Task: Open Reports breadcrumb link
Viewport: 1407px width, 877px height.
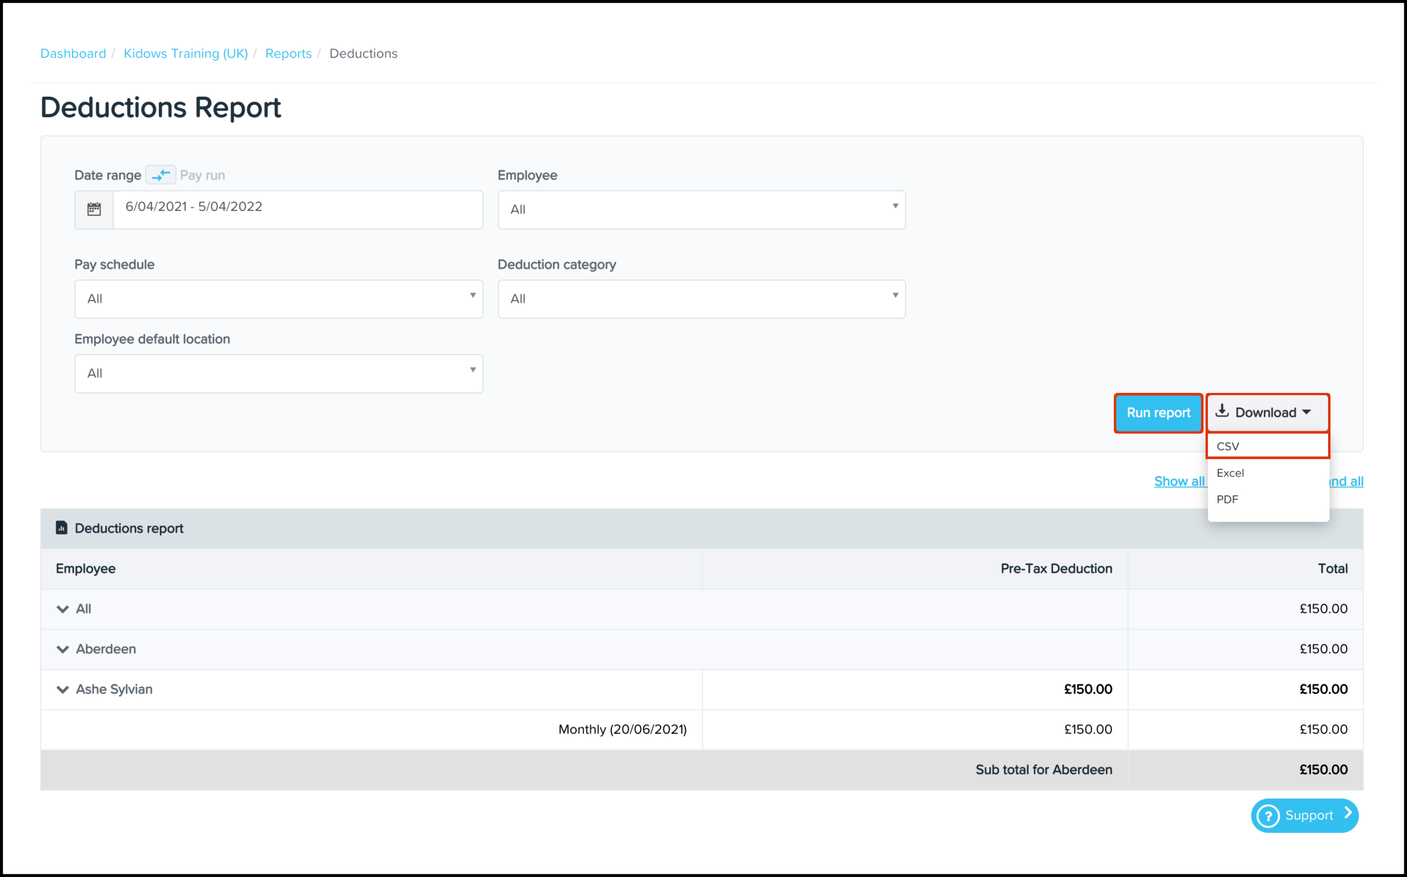Action: [x=288, y=53]
